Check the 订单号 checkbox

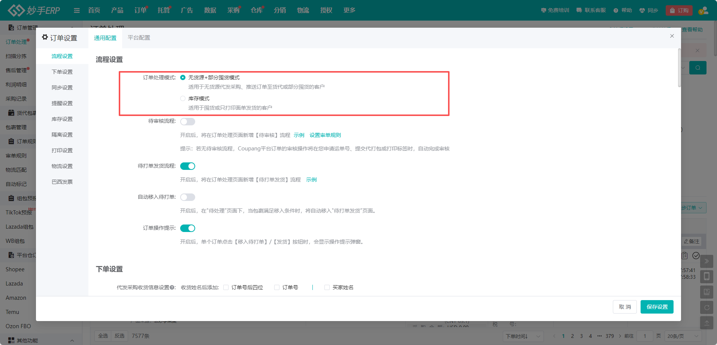[x=277, y=287]
